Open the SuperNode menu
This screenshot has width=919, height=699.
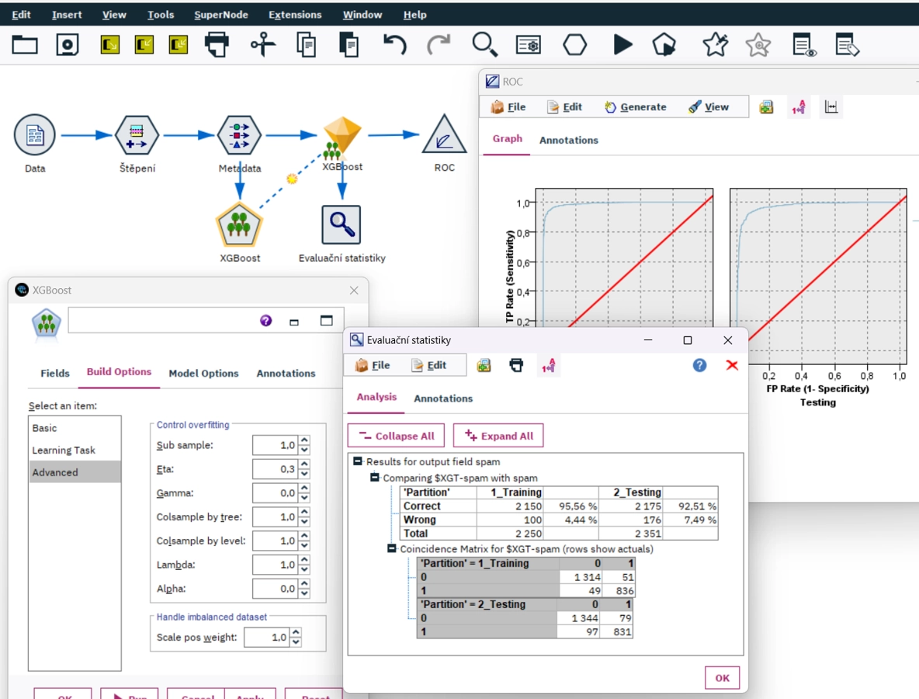coord(221,15)
